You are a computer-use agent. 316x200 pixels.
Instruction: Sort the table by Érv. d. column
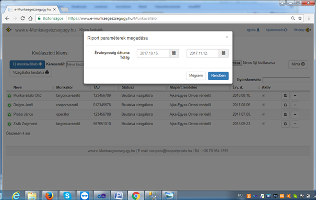click(238, 87)
